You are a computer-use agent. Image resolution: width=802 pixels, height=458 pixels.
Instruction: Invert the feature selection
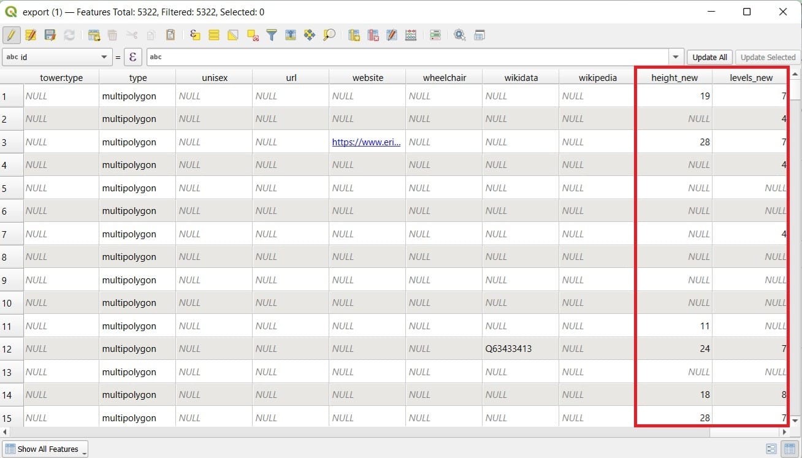(x=233, y=35)
